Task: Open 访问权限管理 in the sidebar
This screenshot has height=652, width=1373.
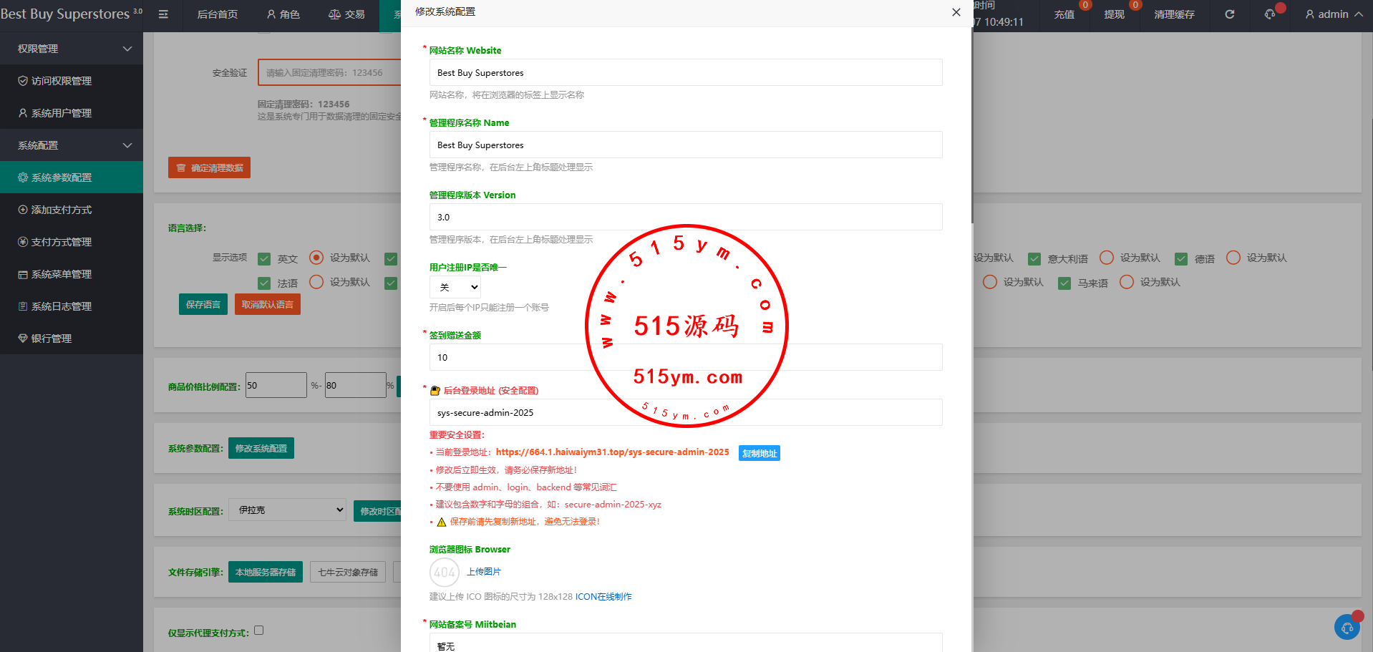Action: (61, 81)
